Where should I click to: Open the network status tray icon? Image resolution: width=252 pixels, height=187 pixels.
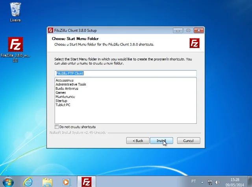tap(210, 182)
